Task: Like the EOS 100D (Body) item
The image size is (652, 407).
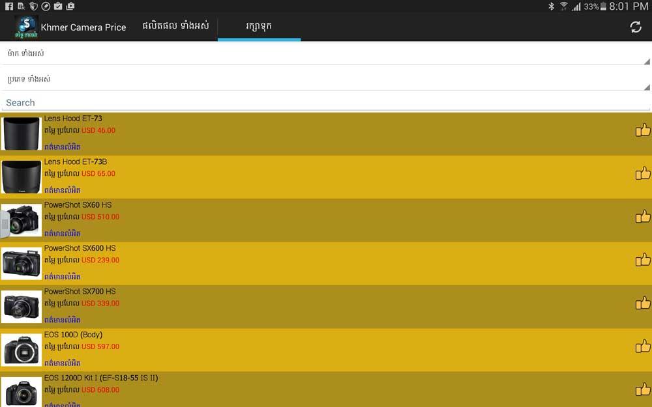Action: (642, 346)
